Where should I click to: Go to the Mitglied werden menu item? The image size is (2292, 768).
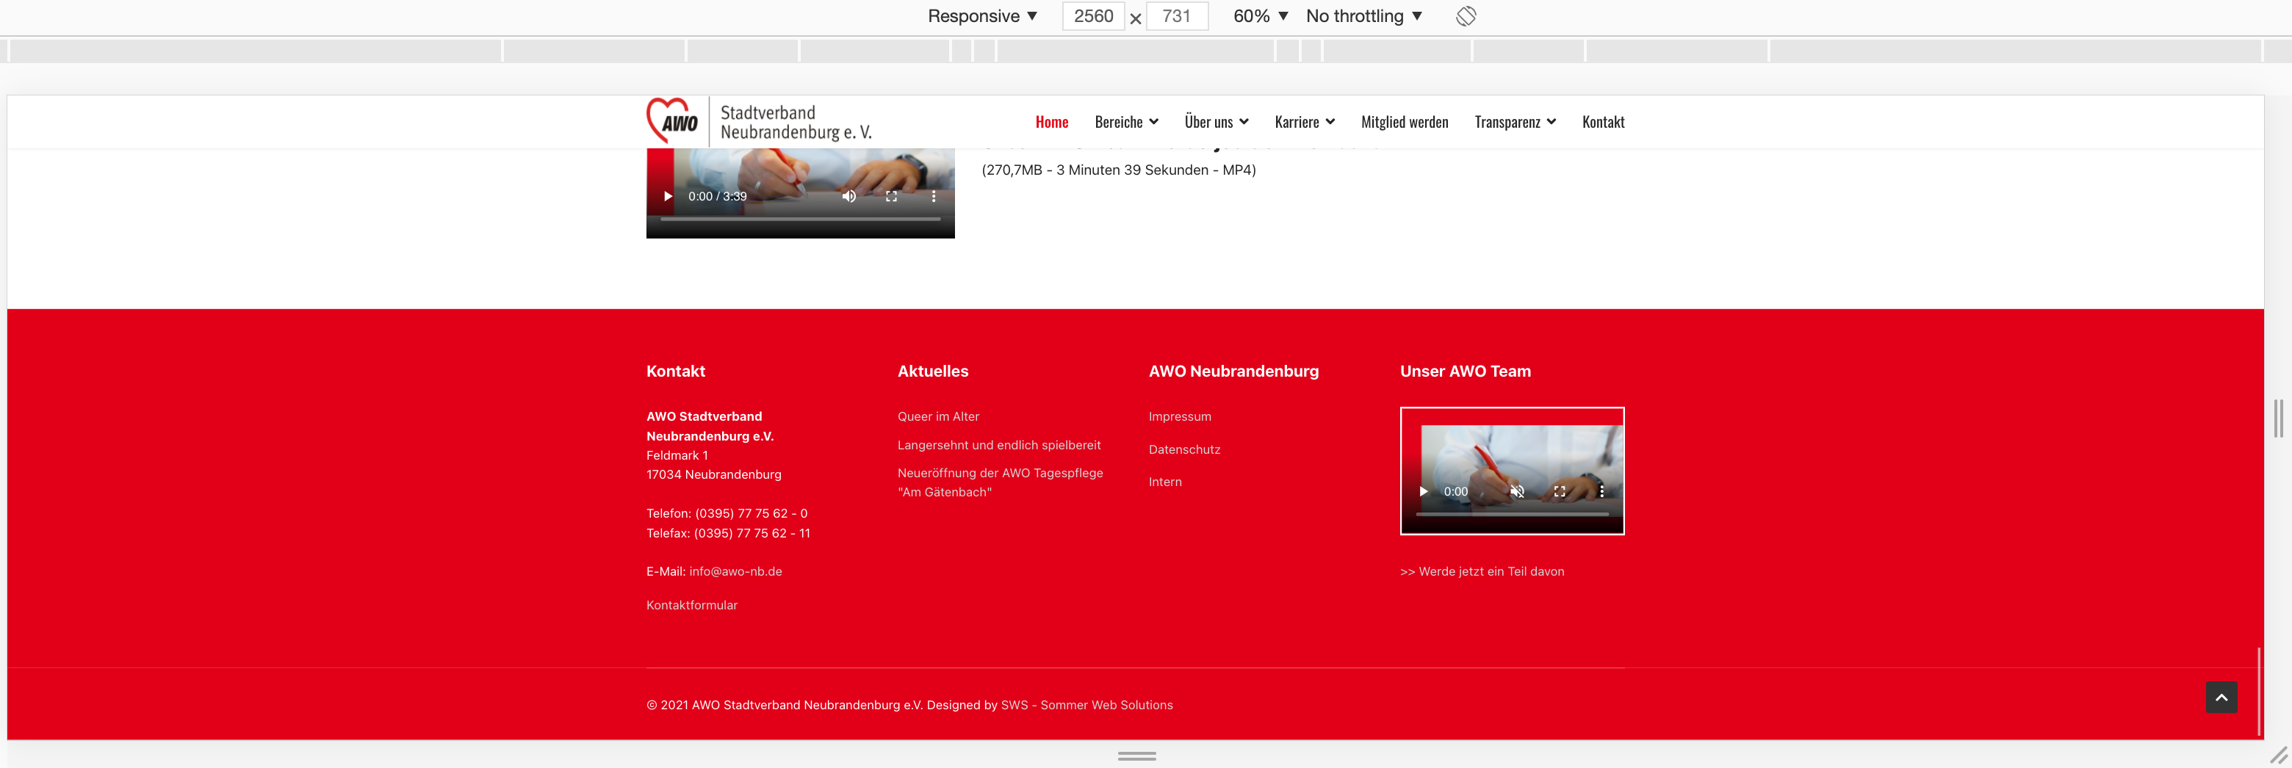(1404, 122)
